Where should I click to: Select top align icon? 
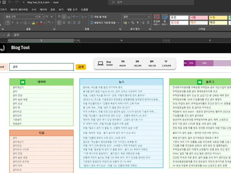pos(59,17)
